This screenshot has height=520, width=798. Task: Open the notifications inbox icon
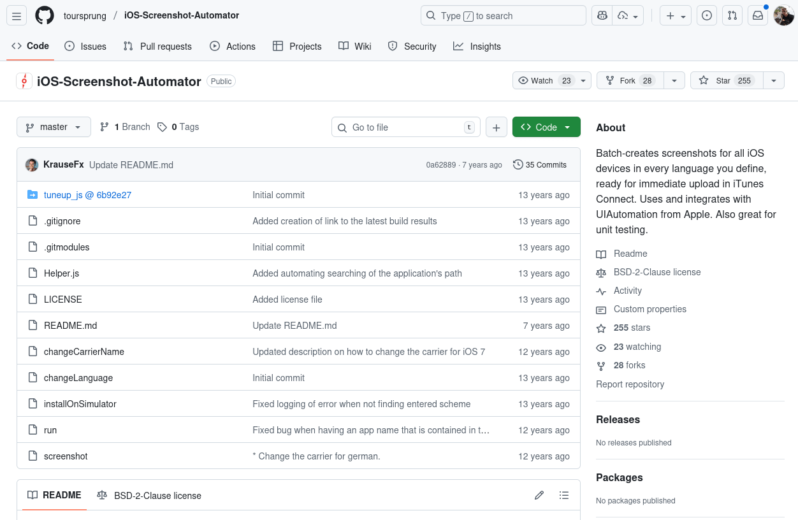coord(758,15)
